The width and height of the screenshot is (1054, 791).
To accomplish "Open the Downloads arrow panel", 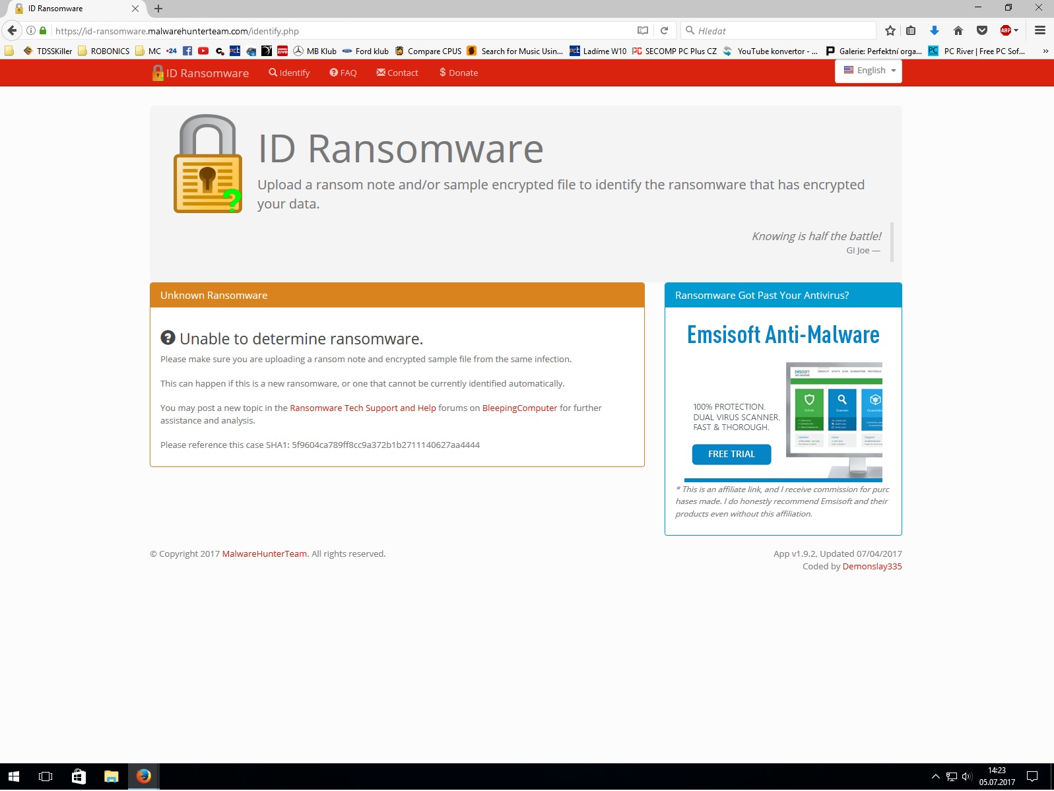I will 935,30.
